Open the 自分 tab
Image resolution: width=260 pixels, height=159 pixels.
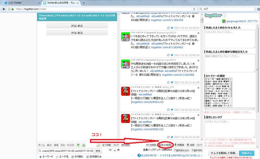[x=49, y=145]
